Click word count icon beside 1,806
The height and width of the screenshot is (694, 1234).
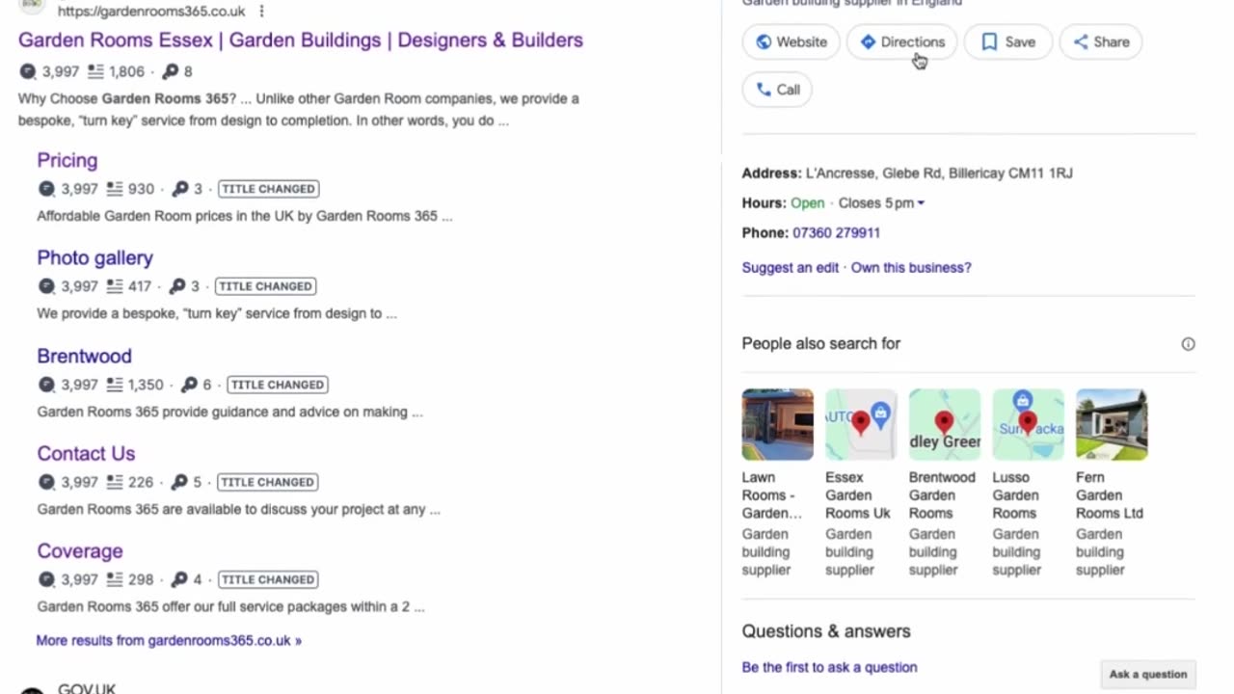point(95,71)
